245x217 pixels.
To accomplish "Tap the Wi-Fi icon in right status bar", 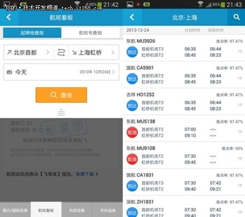I will coord(200,4).
